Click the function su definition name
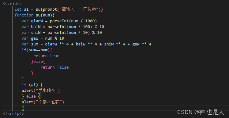229x118 pixels. pyautogui.click(x=38, y=15)
